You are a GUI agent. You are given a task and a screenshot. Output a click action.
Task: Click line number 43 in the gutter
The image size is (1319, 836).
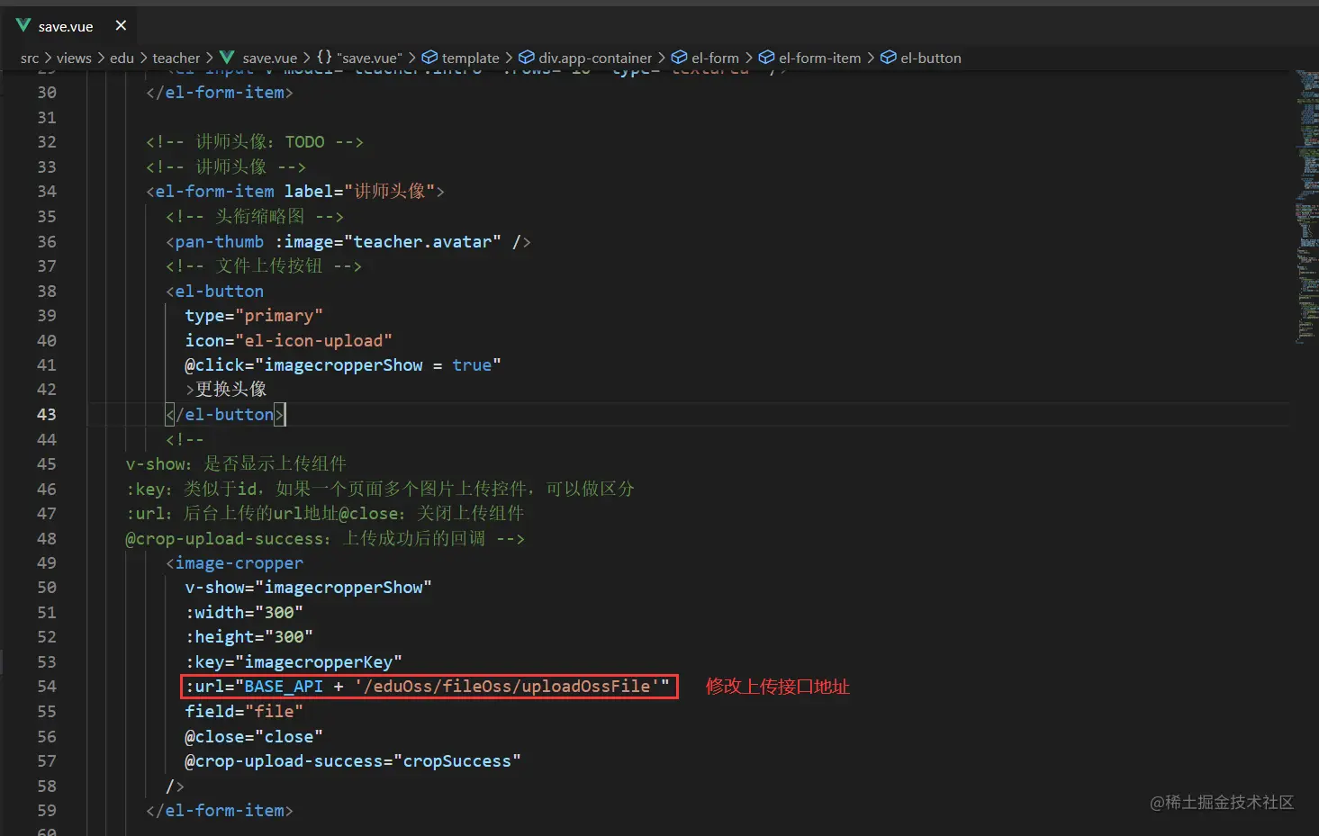tap(47, 415)
